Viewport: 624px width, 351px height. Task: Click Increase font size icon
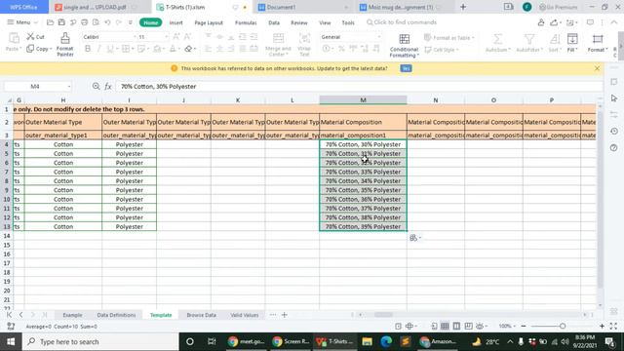[176, 37]
